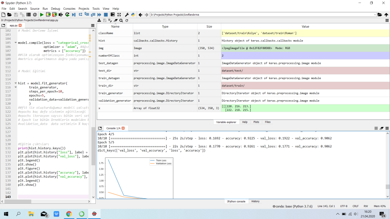Import data in Variable explorer
Viewport: 390px width, 219px height.
tap(99, 20)
